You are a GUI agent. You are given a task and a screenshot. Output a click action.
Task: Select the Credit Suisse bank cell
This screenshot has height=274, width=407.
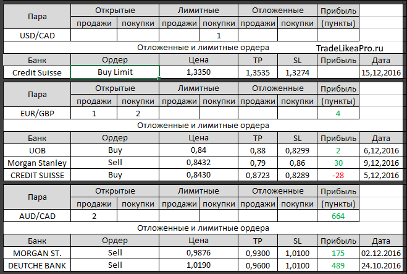tap(37, 72)
